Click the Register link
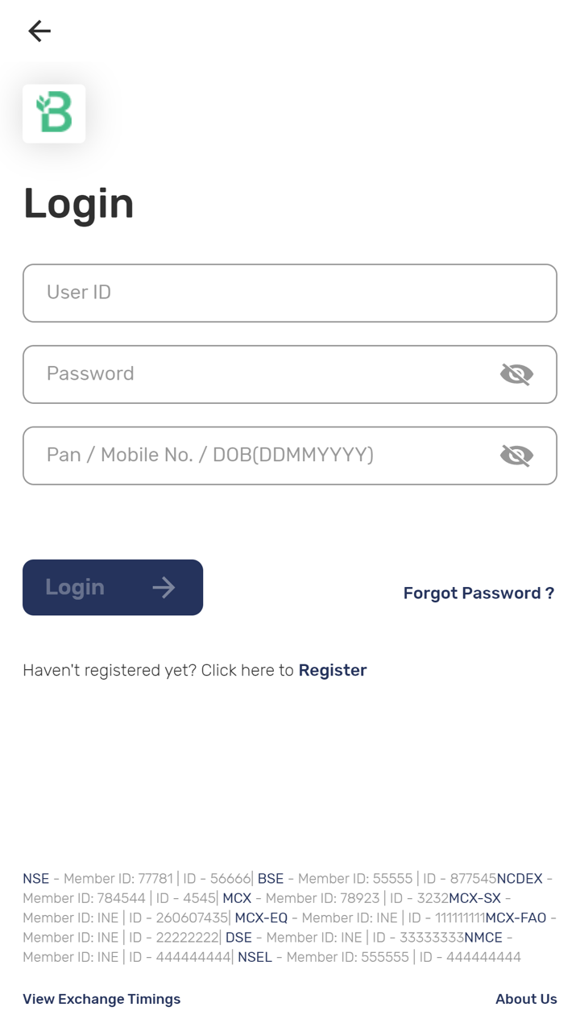Image resolution: width=580 pixels, height=1032 pixels. 332,671
